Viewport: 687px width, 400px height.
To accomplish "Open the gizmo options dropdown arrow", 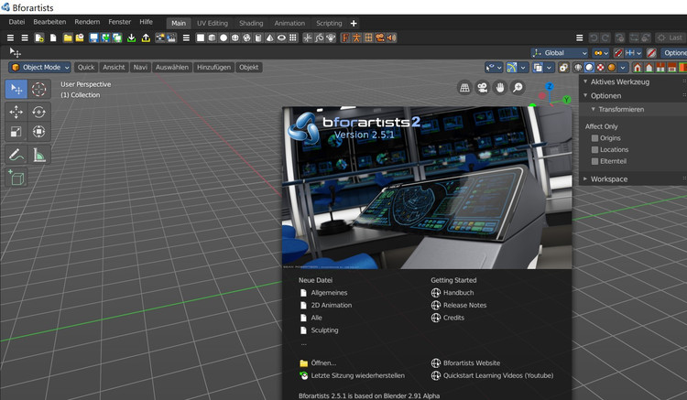I will [523, 68].
